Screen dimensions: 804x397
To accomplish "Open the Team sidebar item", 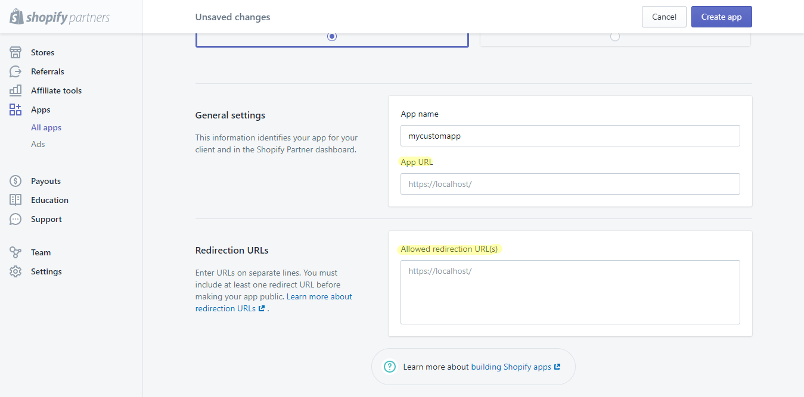I will click(41, 252).
